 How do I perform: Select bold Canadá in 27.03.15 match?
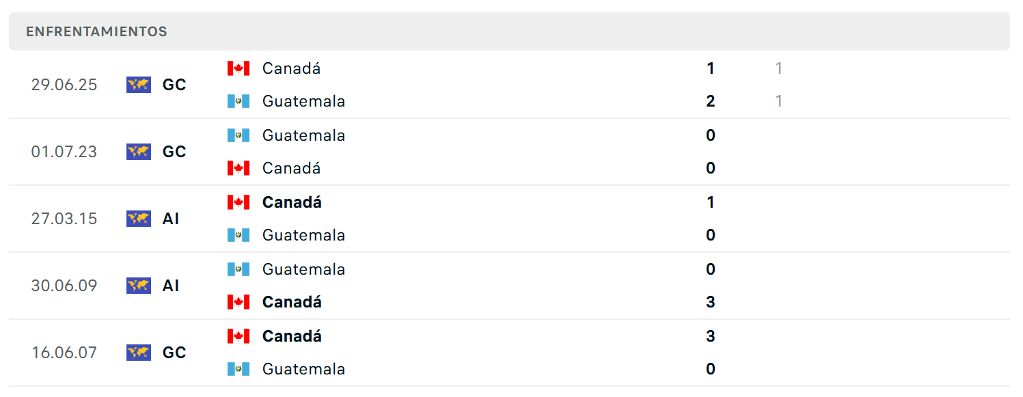click(x=292, y=202)
